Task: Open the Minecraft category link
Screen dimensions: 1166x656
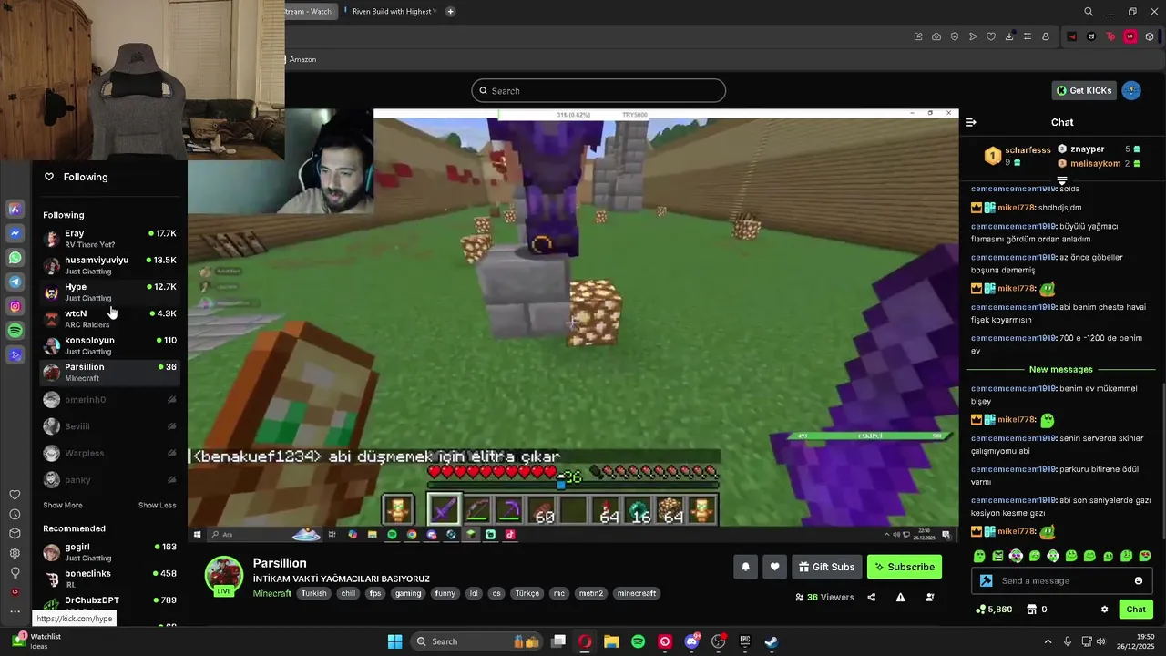Action: click(272, 593)
